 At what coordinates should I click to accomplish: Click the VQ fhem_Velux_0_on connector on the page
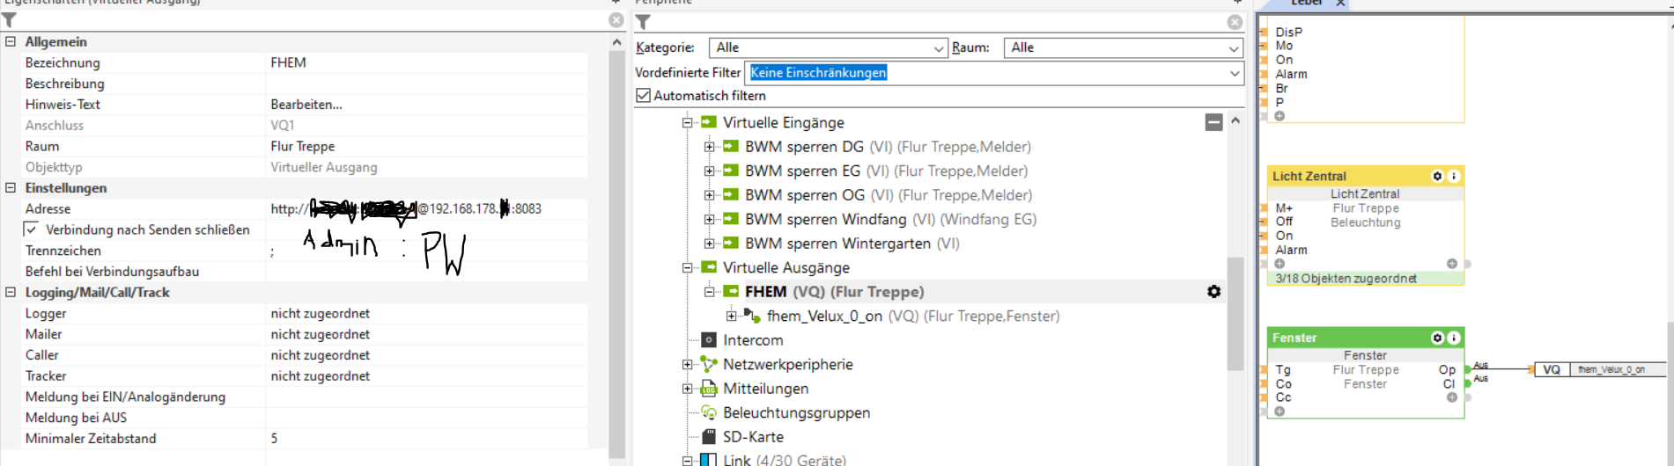pyautogui.click(x=1600, y=369)
